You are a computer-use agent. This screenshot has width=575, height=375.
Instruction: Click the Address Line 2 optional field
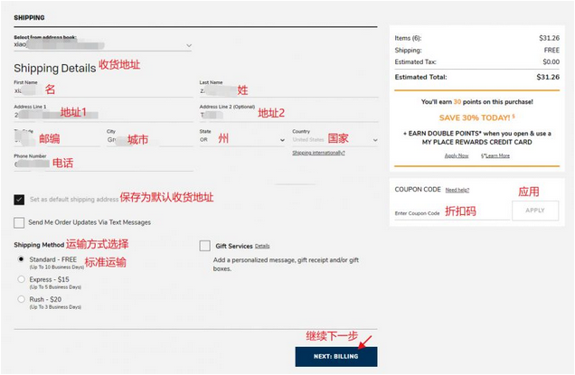pyautogui.click(x=288, y=115)
